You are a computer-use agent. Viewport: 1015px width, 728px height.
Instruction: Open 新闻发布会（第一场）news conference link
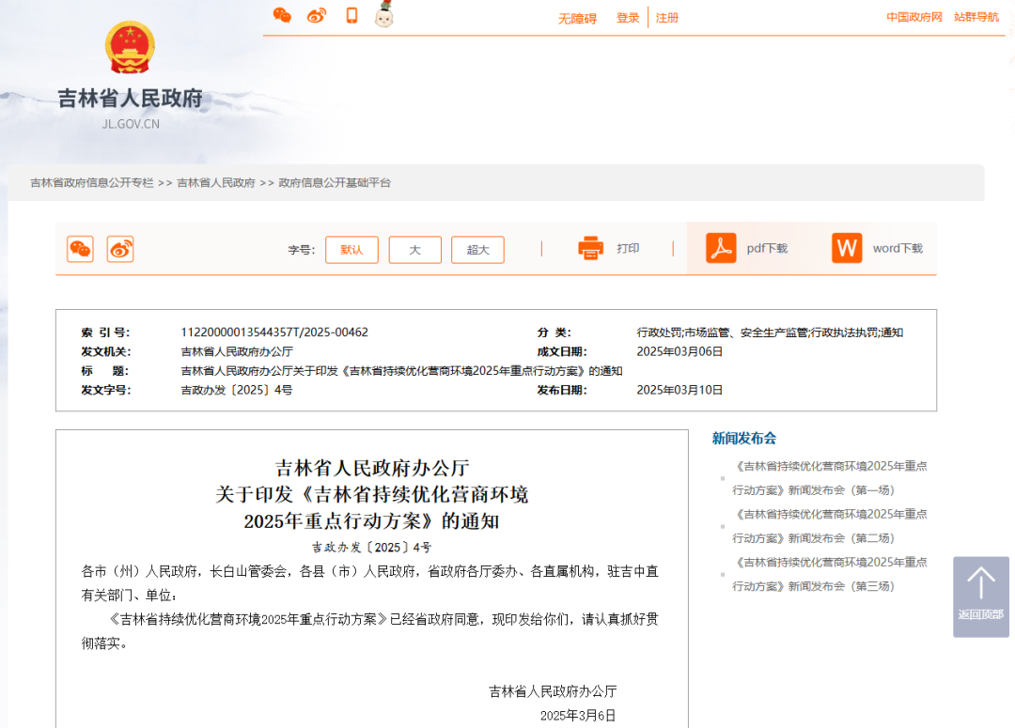point(827,476)
